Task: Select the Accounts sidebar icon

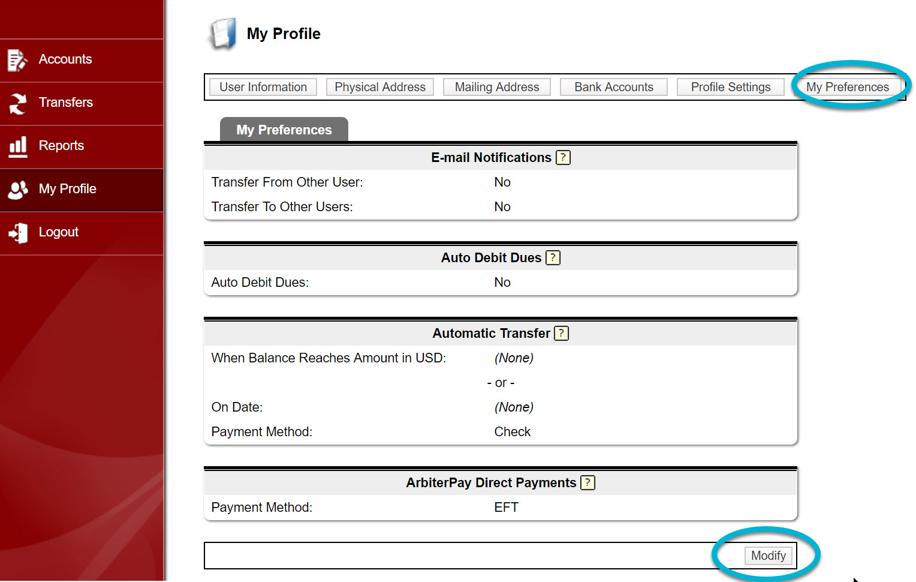Action: tap(17, 59)
